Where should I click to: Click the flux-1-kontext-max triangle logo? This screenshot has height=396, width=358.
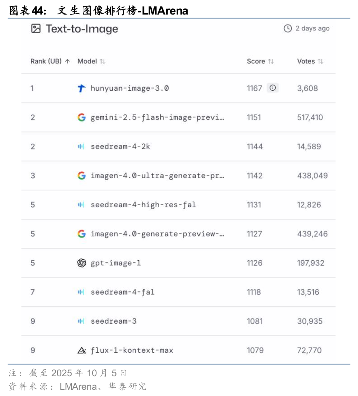tap(82, 350)
